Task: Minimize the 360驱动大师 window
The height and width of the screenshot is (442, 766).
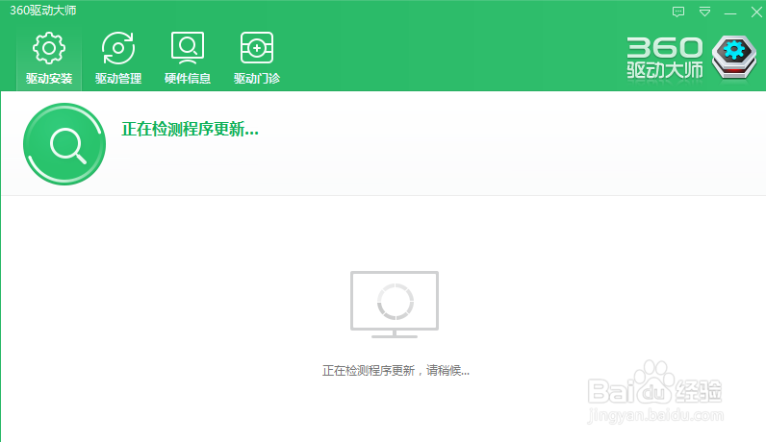Action: pos(730,13)
